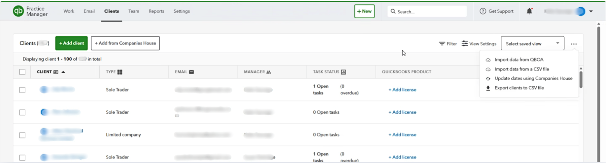Click the user avatar in the header
606x163 pixels.
click(580, 11)
